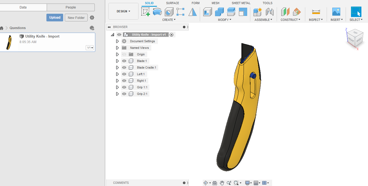
Task: Activate the Mirror tool
Action: pyautogui.click(x=193, y=12)
